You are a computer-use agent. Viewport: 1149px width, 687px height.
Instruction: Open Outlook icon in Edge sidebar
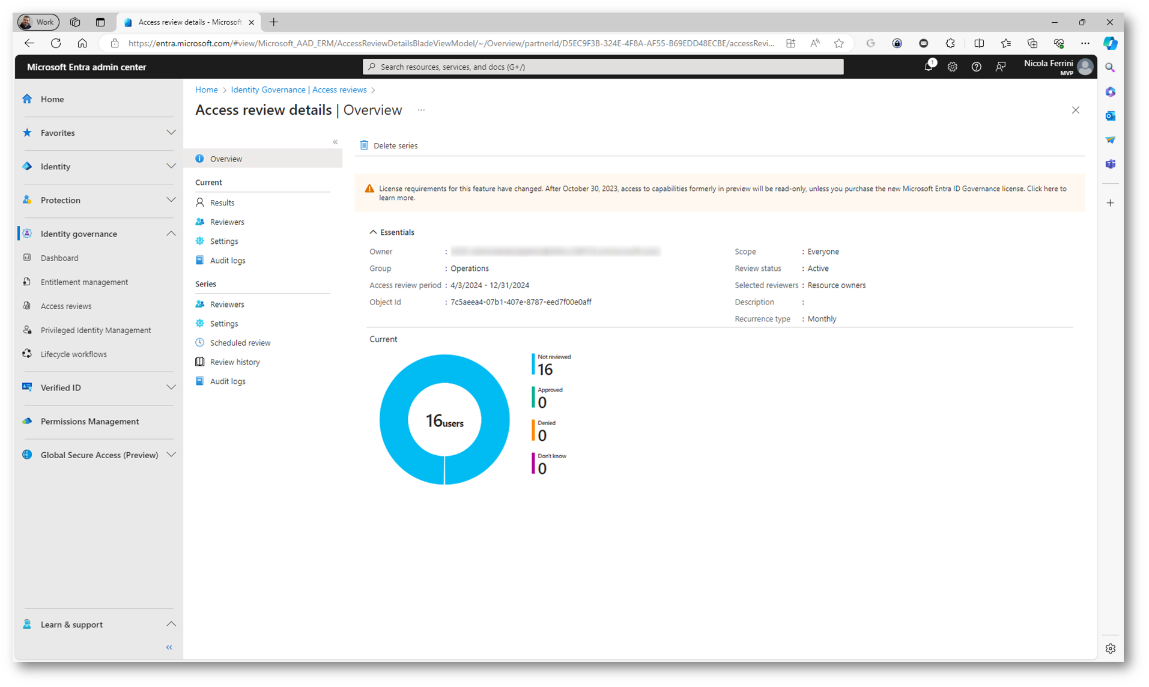tap(1110, 116)
